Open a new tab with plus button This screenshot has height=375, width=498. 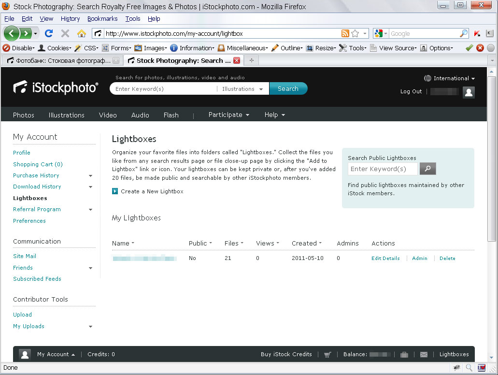click(252, 60)
